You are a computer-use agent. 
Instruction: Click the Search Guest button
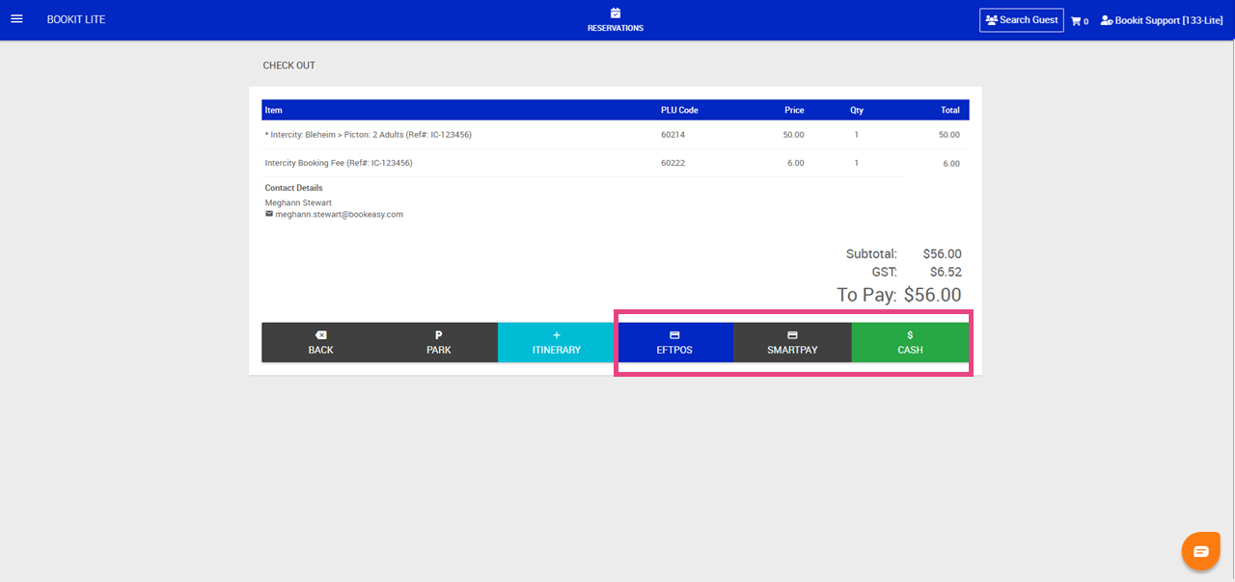[x=1021, y=20]
